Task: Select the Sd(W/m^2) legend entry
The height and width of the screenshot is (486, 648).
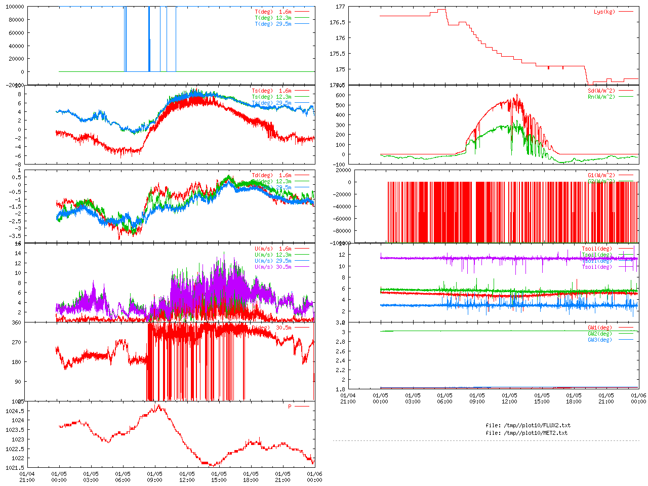Action: click(x=601, y=91)
